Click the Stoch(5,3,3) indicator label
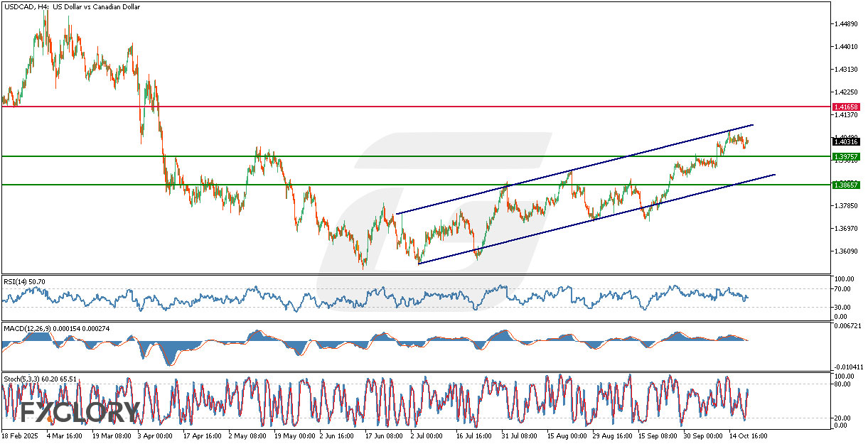 coord(39,379)
